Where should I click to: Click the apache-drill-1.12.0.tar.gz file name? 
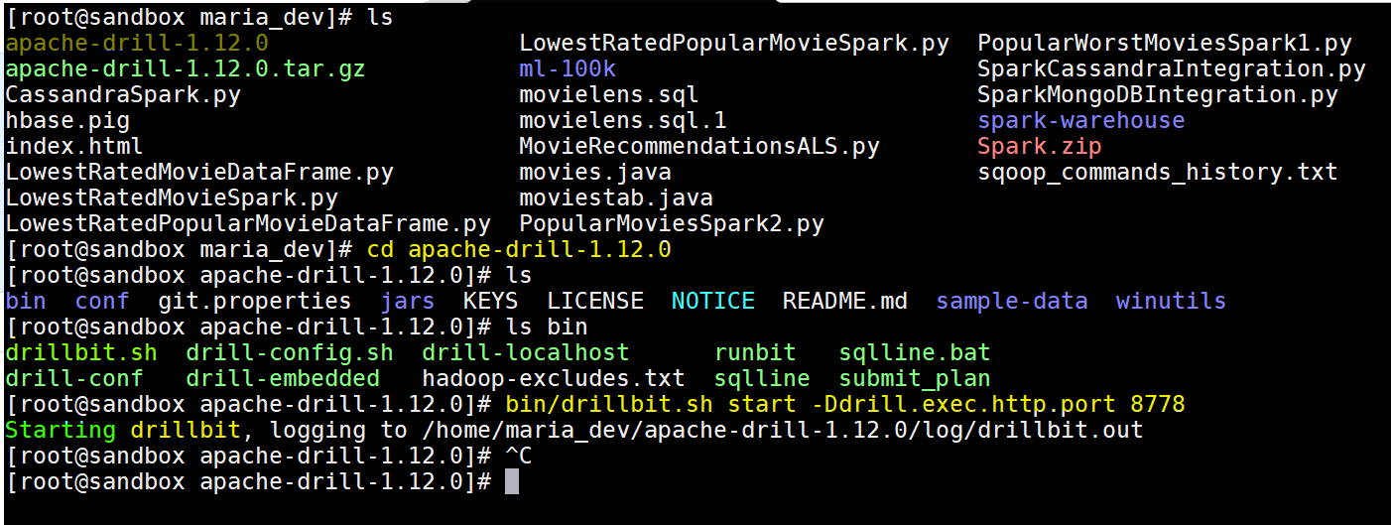[186, 69]
